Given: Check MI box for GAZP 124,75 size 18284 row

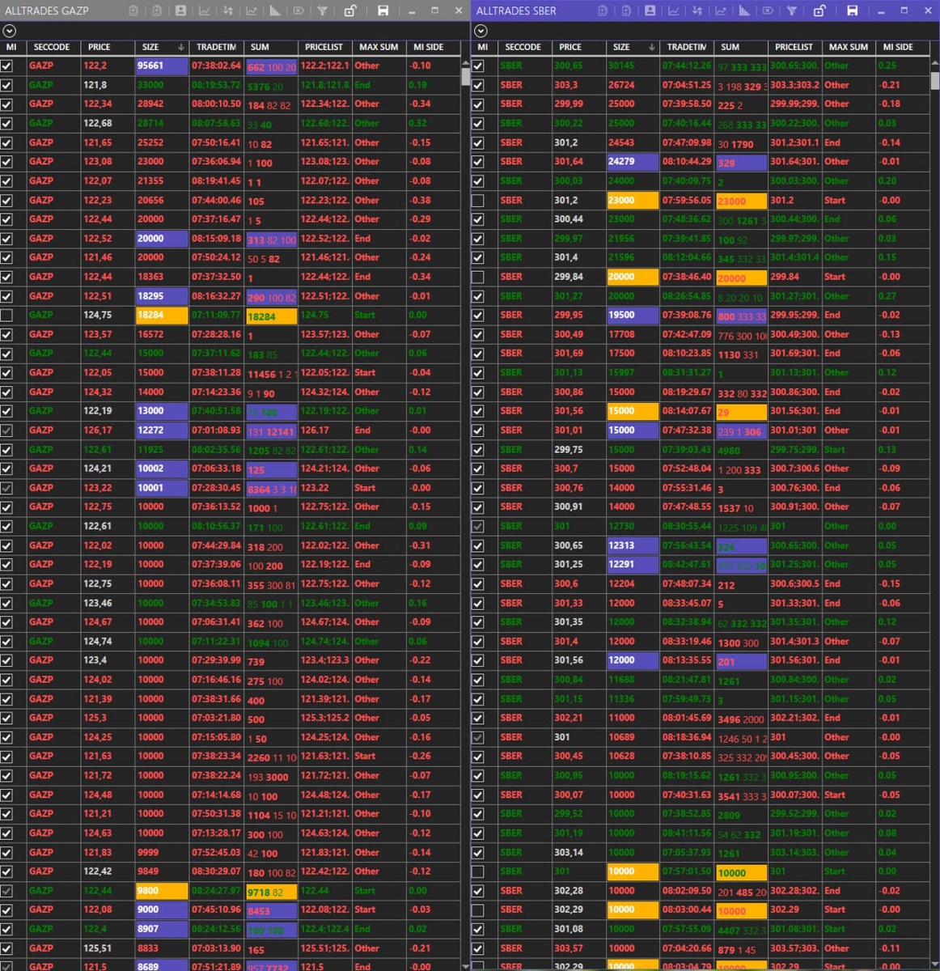Looking at the screenshot, I should (x=6, y=315).
